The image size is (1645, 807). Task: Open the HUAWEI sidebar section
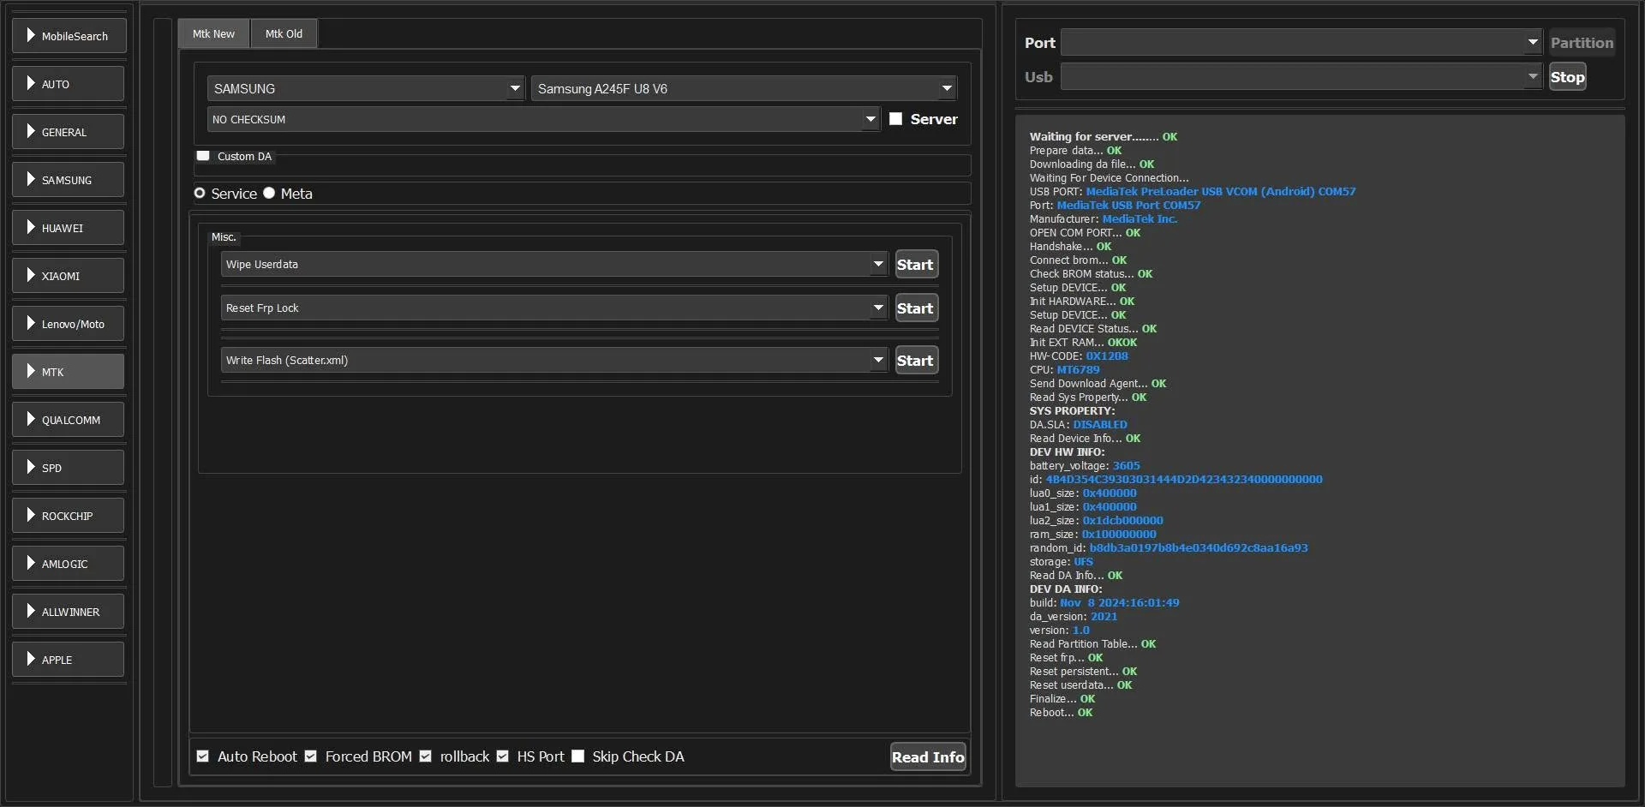tap(69, 228)
